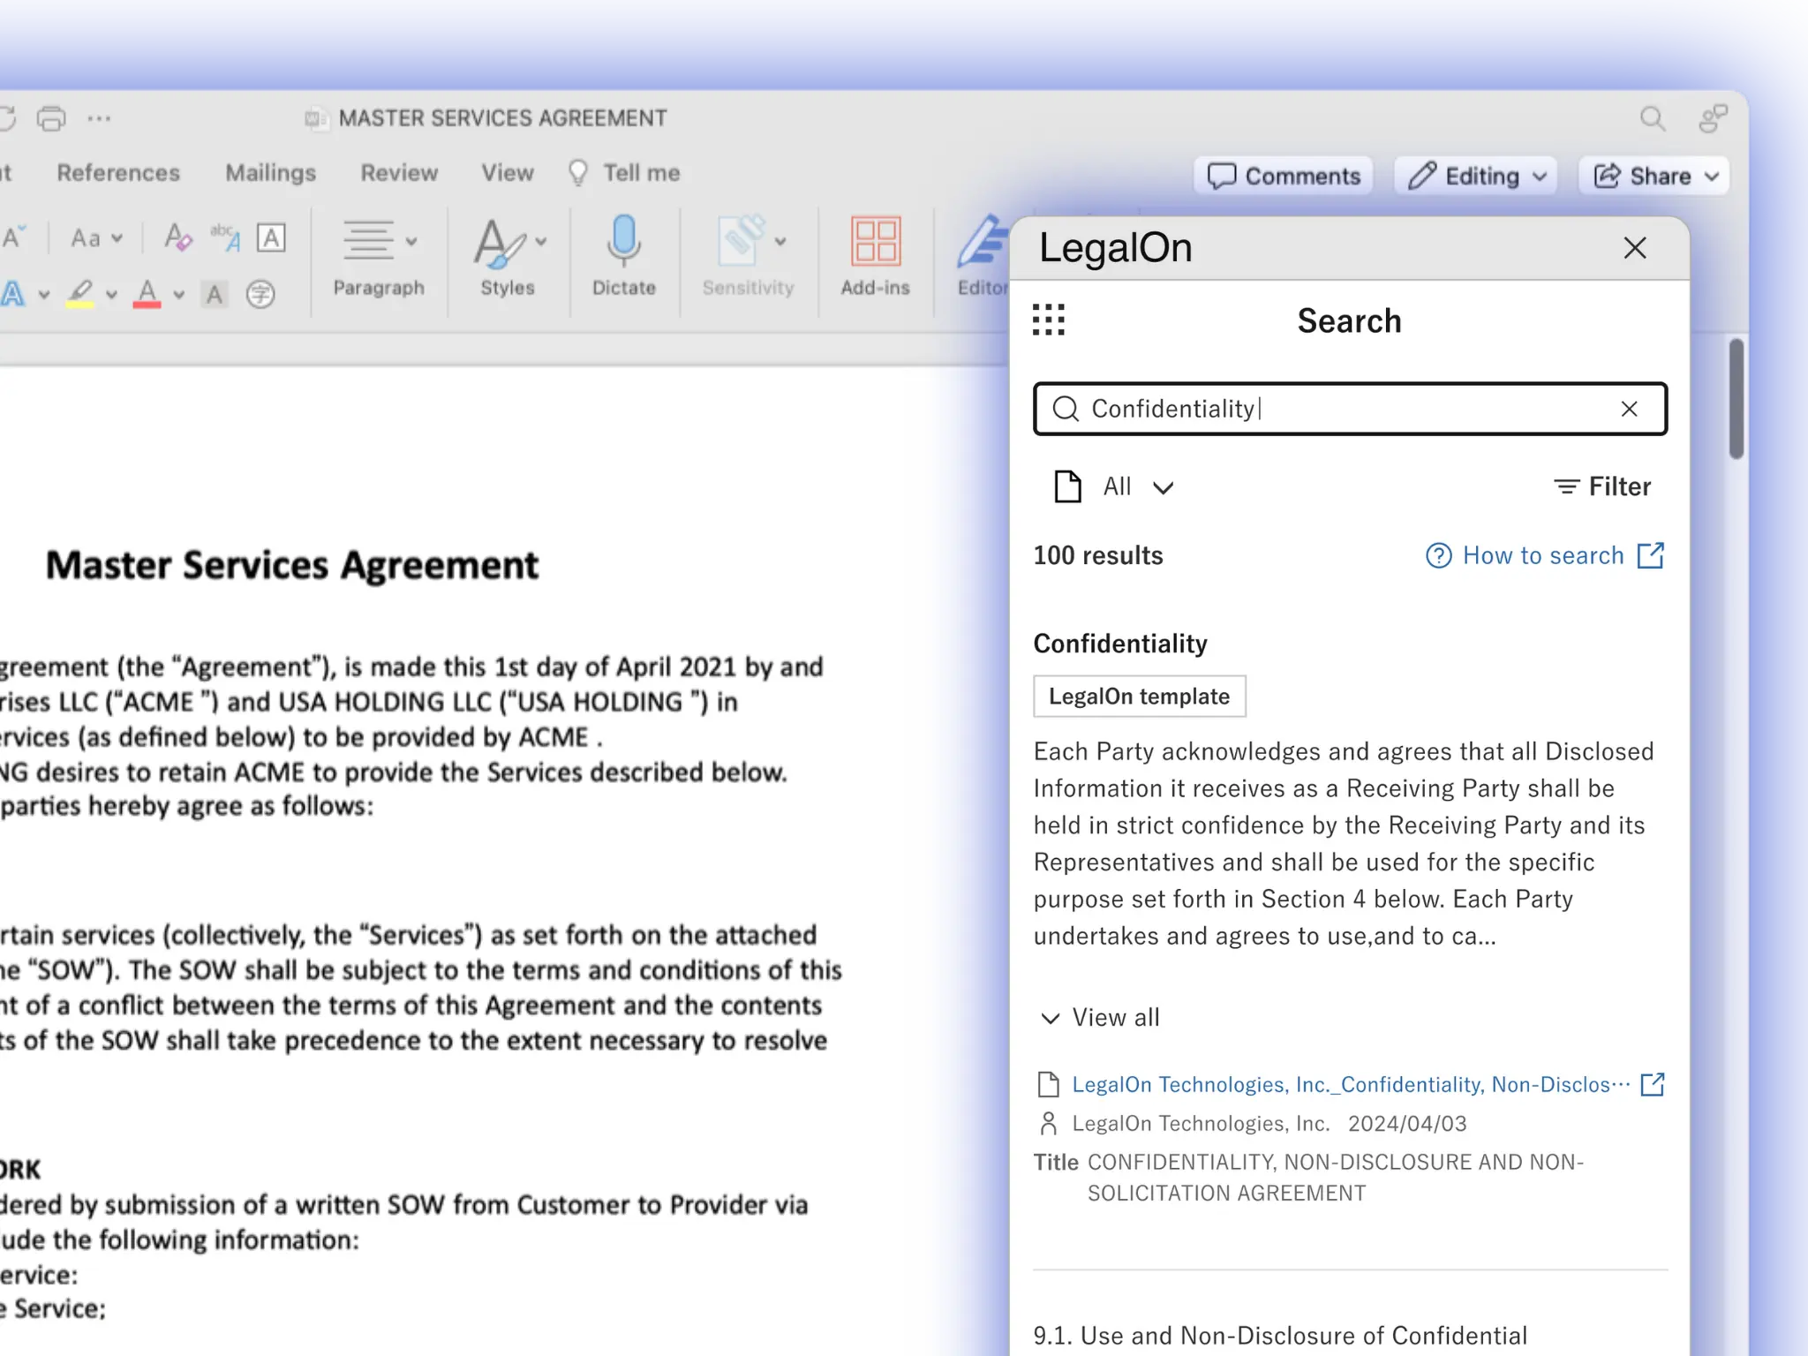
Task: Click the Word window vertical scrollbar thumb
Action: pos(1736,399)
